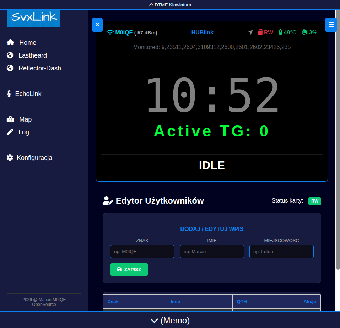
Task: Click the Log pencil icon
Action: point(10,132)
